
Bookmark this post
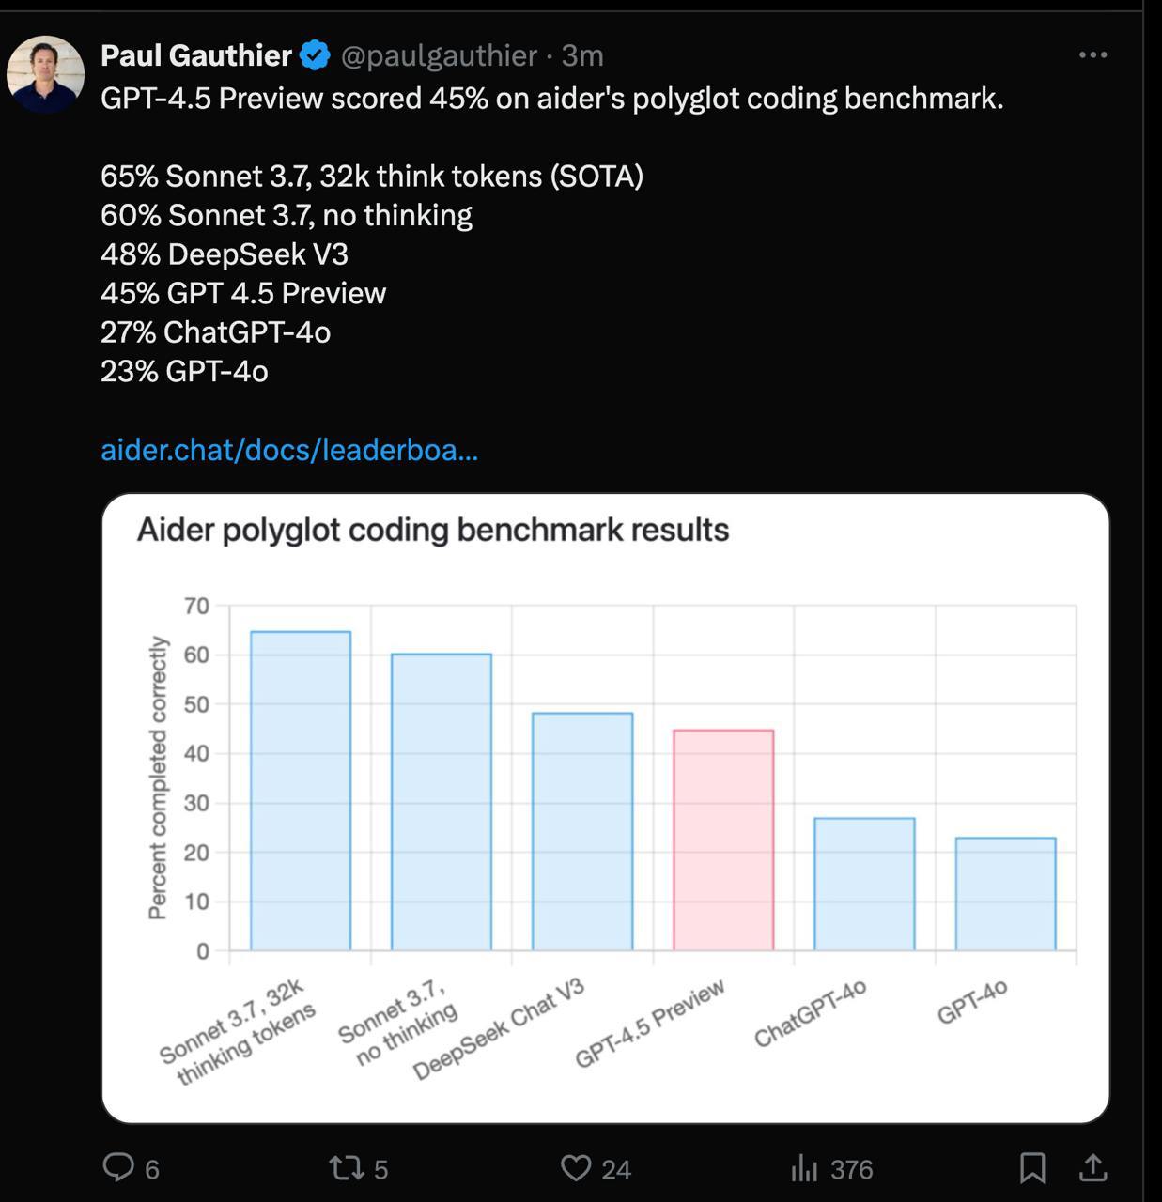(x=1032, y=1168)
